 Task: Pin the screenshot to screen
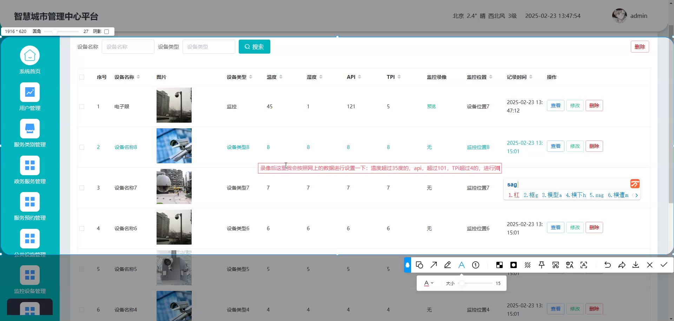(x=542, y=265)
